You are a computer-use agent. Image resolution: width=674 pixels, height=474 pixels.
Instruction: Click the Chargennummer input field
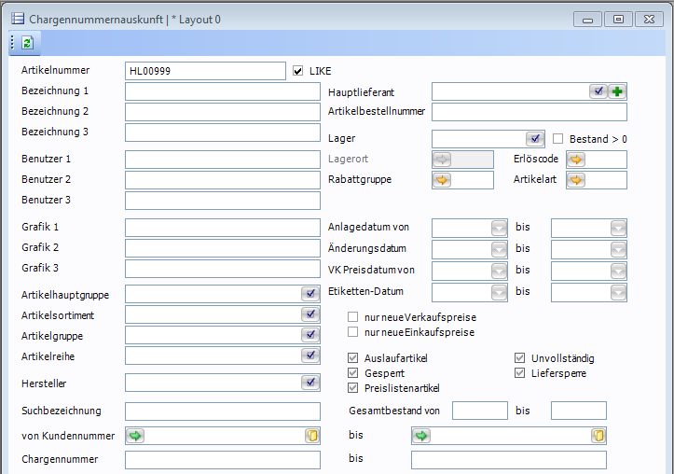pos(222,460)
